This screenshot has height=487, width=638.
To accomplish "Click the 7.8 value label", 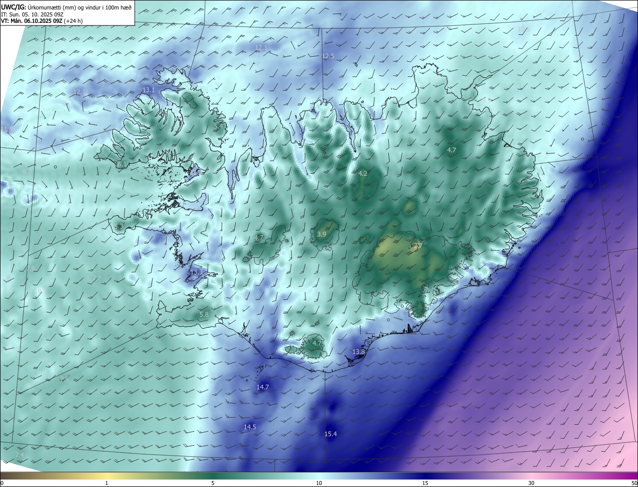I will [x=30, y=269].
